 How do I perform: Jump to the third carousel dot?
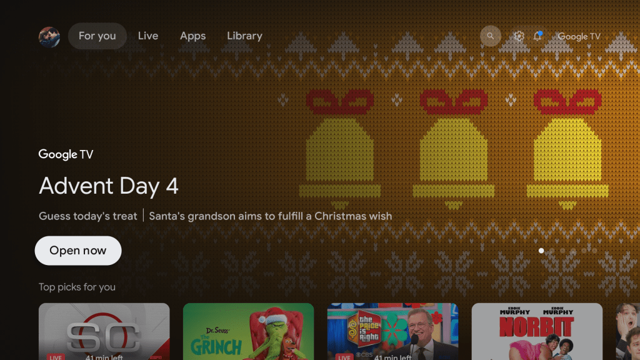(562, 251)
